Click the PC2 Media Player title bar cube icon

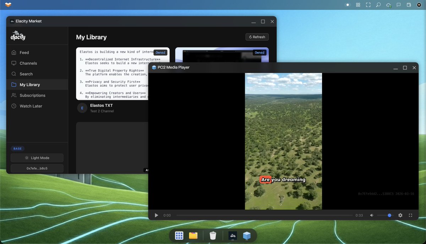click(x=154, y=67)
